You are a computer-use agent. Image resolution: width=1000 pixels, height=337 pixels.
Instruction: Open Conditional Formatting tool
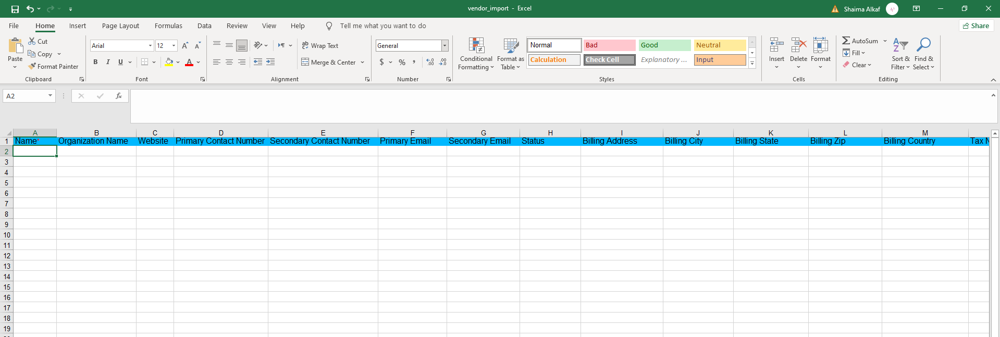476,54
